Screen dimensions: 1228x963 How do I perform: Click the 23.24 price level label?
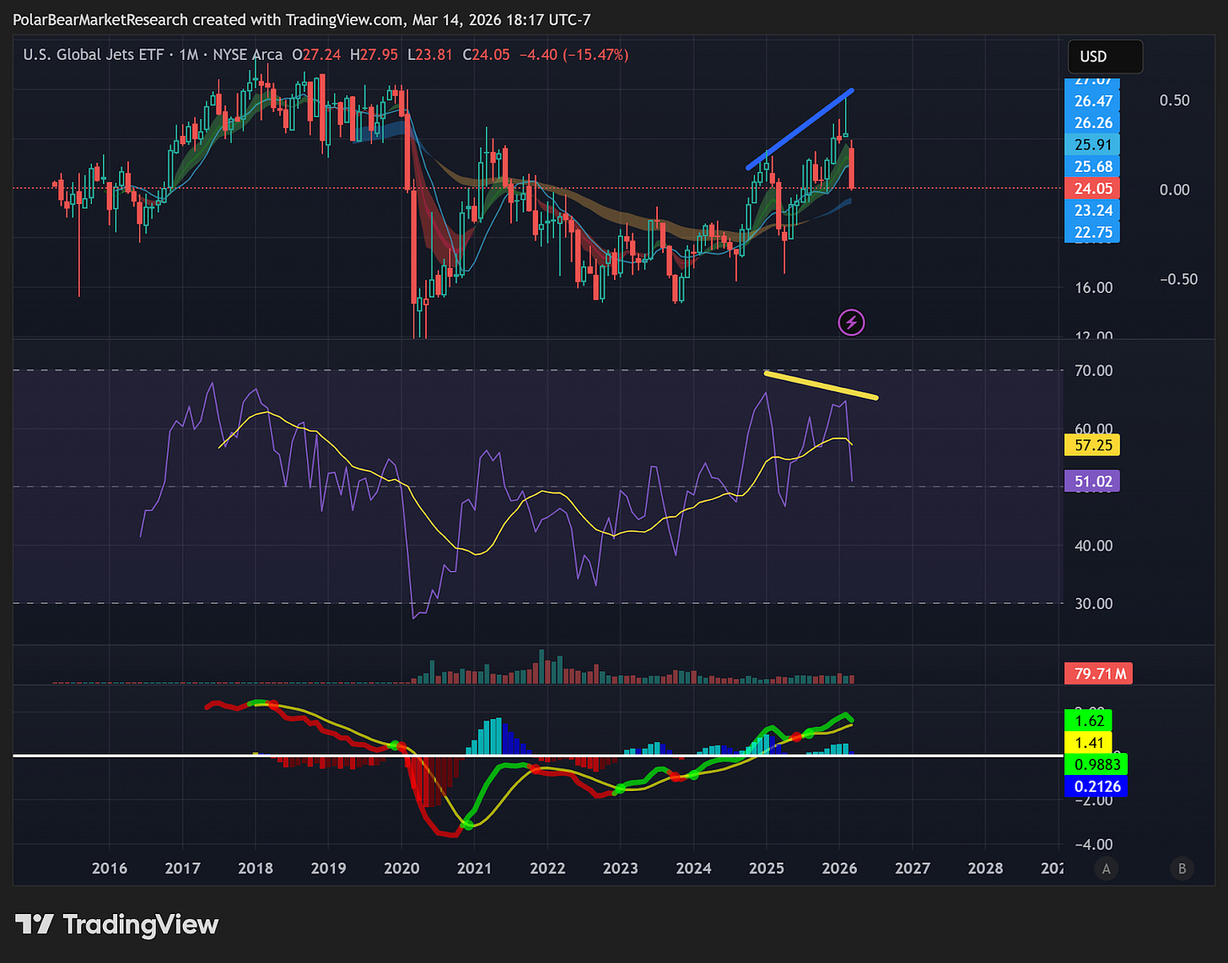[x=1092, y=211]
